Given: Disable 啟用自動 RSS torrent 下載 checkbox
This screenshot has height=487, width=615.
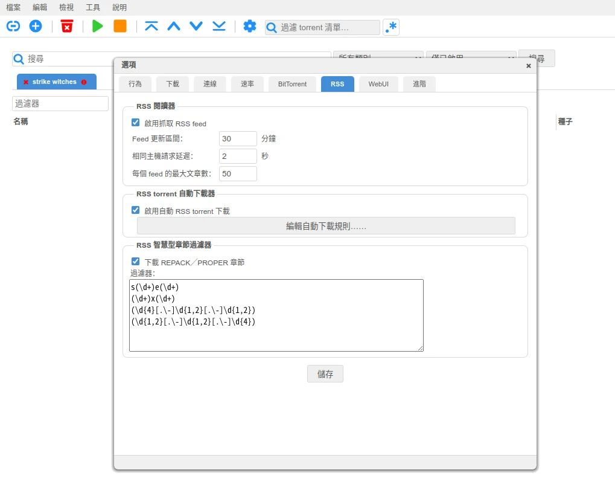Looking at the screenshot, I should (x=136, y=210).
